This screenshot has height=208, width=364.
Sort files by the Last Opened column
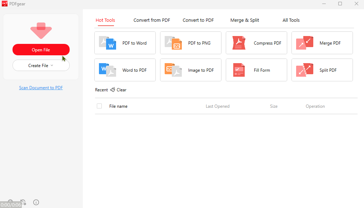pyautogui.click(x=217, y=106)
